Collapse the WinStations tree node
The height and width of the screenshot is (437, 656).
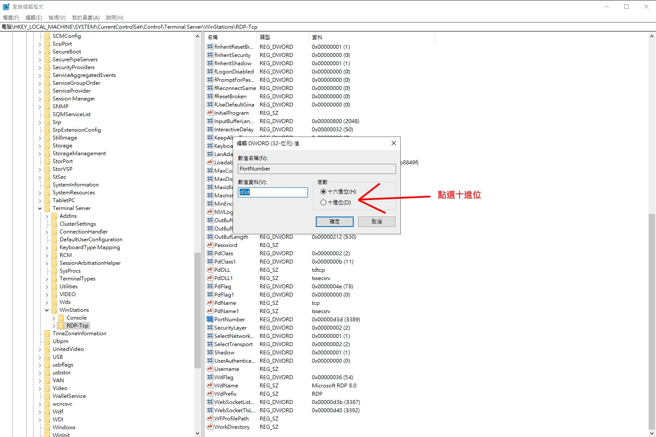tap(47, 310)
